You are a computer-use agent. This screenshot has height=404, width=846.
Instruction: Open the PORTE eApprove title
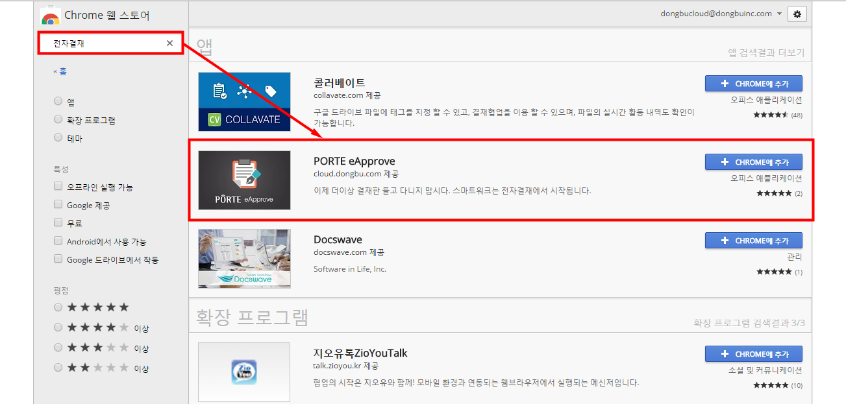355,161
